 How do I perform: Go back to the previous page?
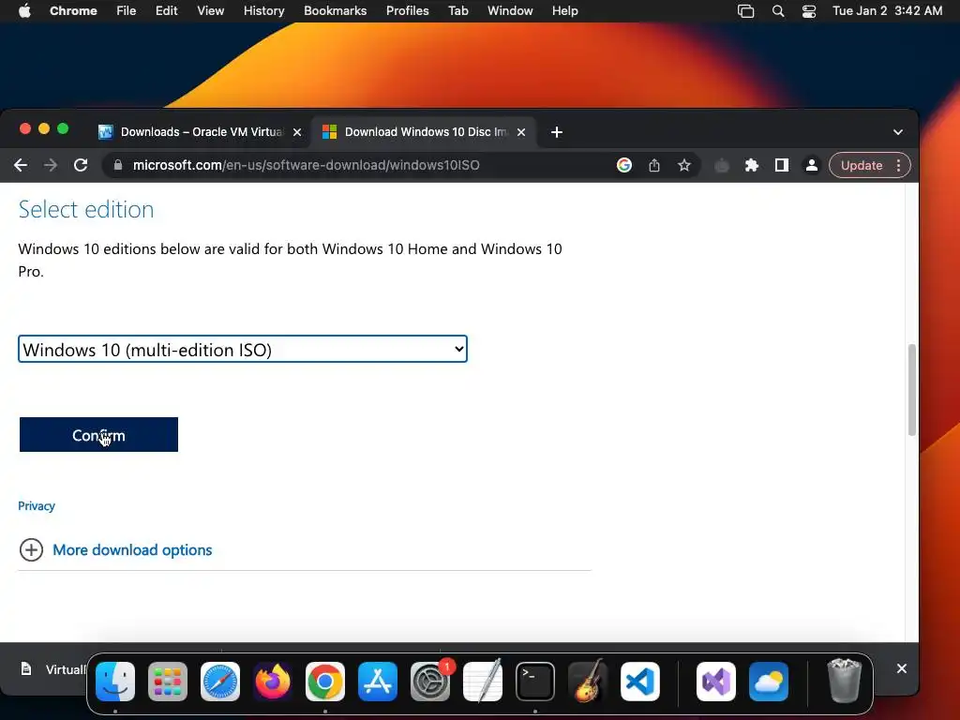pyautogui.click(x=21, y=165)
